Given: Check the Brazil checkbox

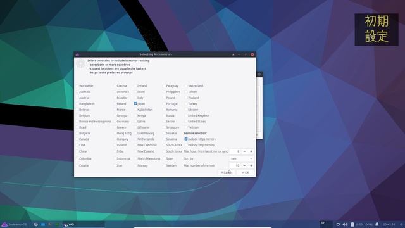Looking at the screenshot, I should coord(77,127).
